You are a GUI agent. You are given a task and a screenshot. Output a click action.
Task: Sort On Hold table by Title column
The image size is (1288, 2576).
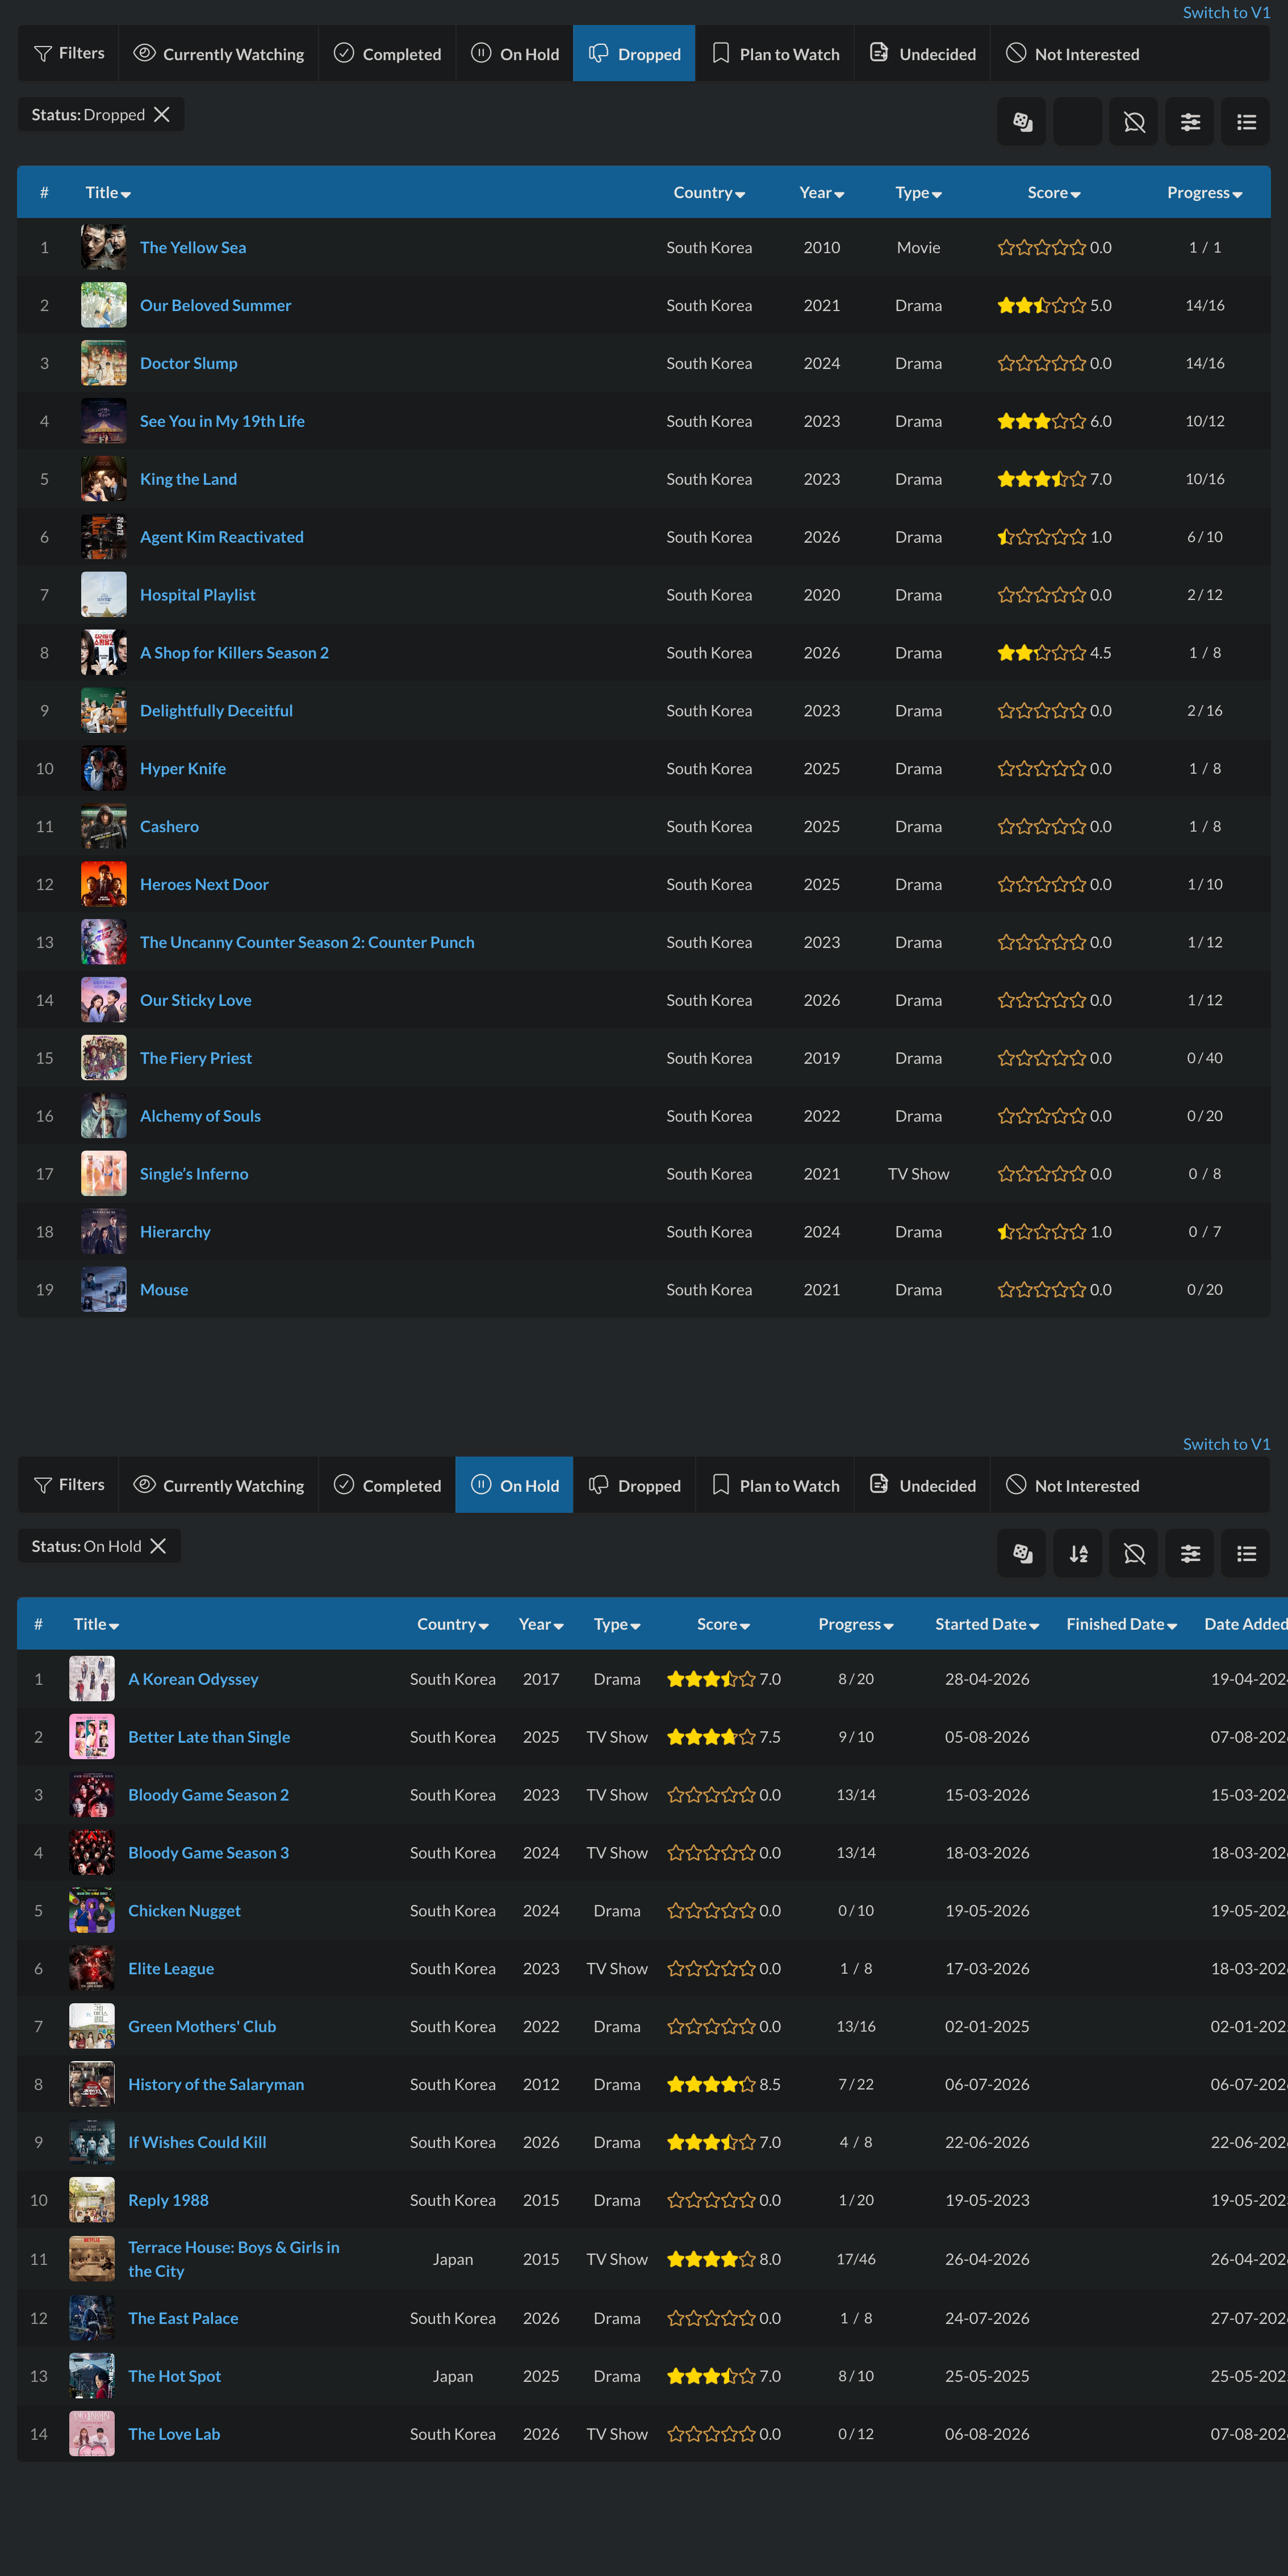coord(96,1624)
